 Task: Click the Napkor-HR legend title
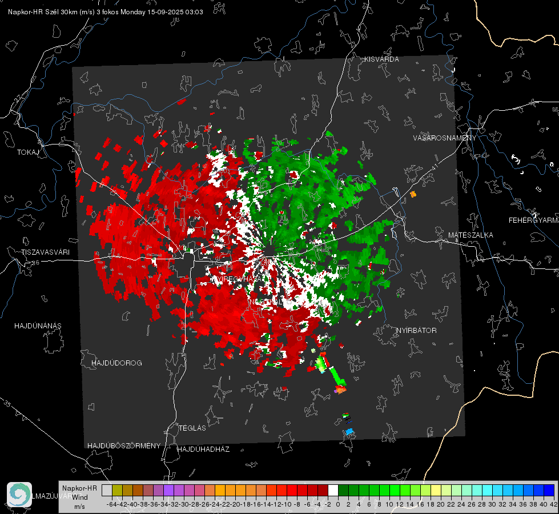[x=79, y=488]
